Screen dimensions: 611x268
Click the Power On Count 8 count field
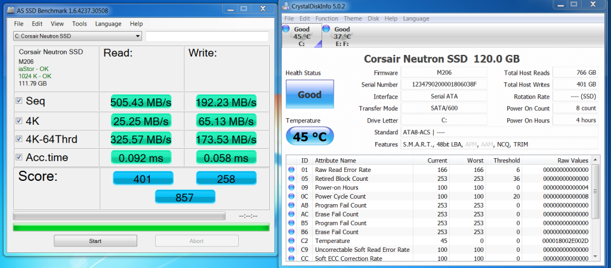(x=576, y=108)
